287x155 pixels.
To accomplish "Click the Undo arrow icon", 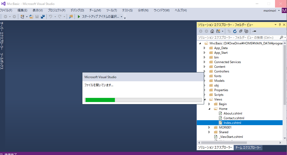I will [50, 17].
